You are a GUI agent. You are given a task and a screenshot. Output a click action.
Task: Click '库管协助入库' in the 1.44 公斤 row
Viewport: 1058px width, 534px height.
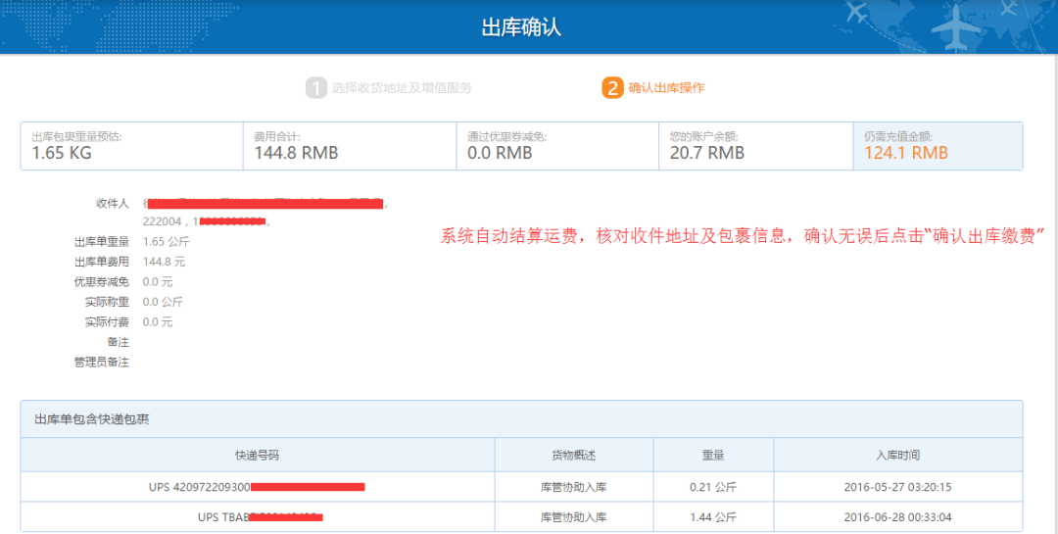point(573,517)
